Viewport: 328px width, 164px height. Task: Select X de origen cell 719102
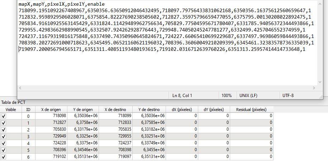(x=51, y=157)
